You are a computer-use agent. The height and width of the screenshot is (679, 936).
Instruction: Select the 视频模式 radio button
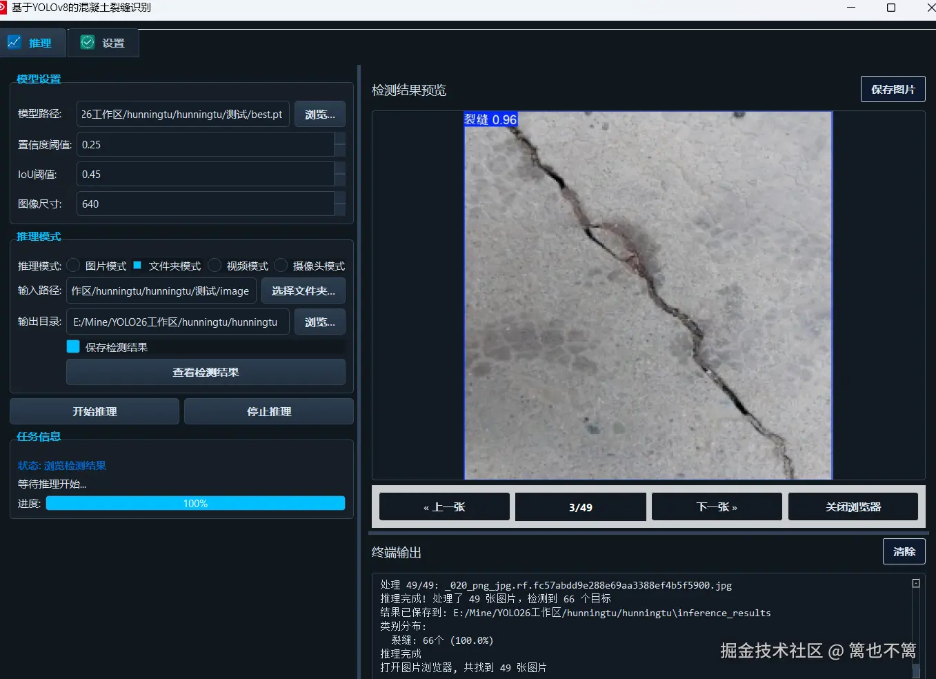pos(214,265)
